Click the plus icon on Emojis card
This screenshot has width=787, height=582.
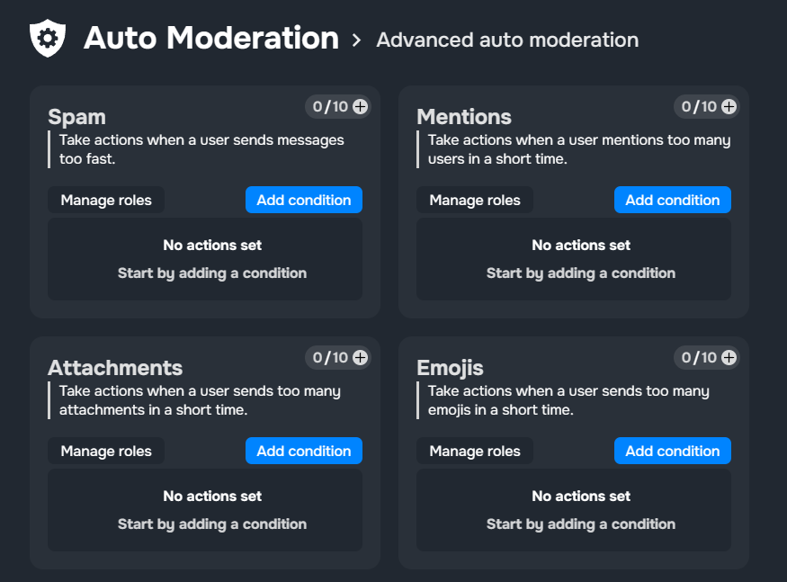(x=729, y=358)
